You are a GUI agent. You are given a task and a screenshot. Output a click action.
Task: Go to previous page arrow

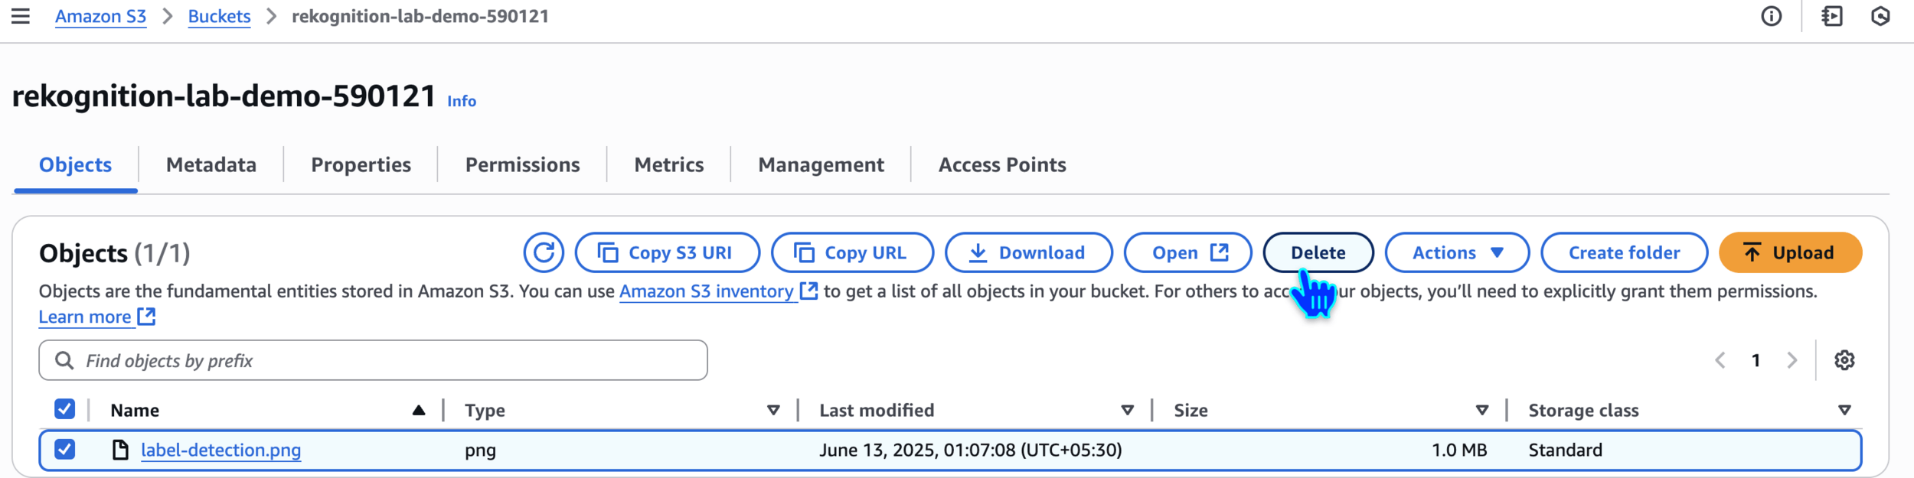pyautogui.click(x=1720, y=360)
